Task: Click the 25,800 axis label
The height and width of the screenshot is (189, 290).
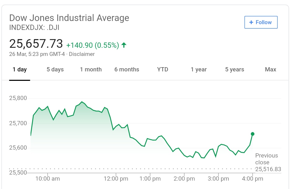Action: (18, 98)
